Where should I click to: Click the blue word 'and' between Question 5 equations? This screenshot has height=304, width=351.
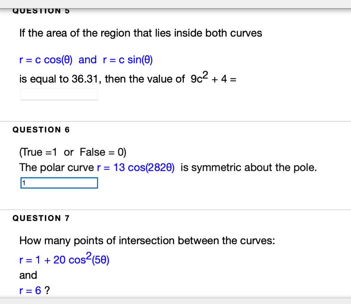tap(87, 60)
